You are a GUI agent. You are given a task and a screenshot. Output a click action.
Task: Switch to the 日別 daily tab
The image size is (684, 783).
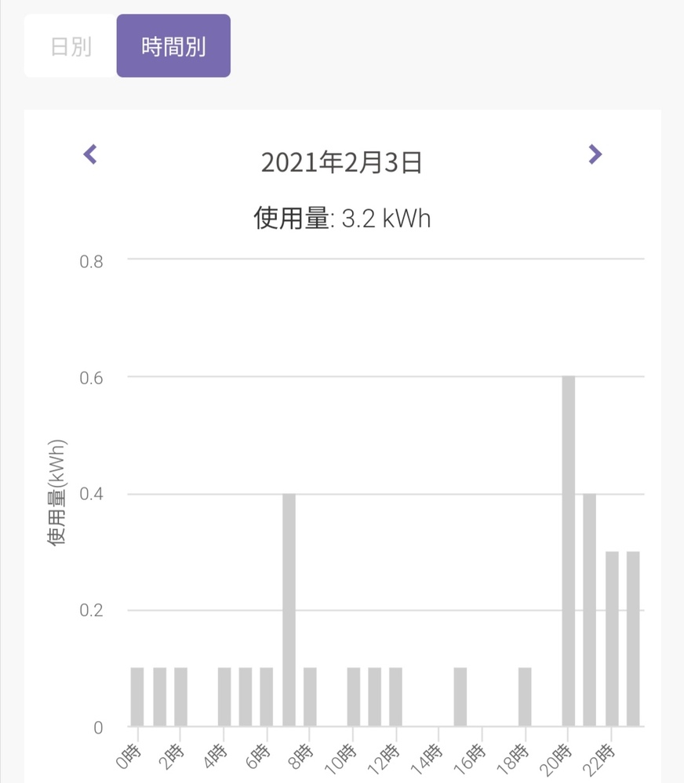point(71,46)
